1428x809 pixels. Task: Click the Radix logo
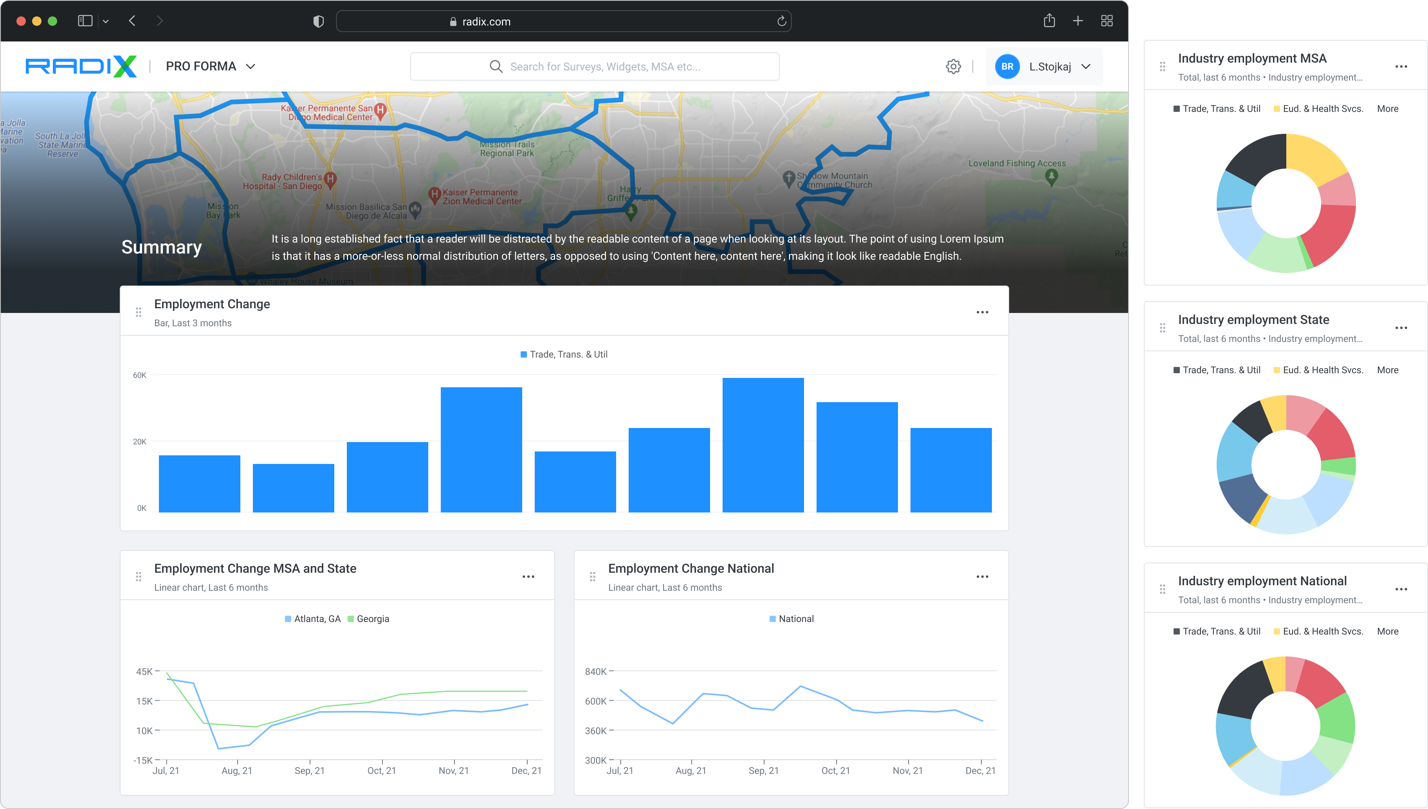pos(81,67)
